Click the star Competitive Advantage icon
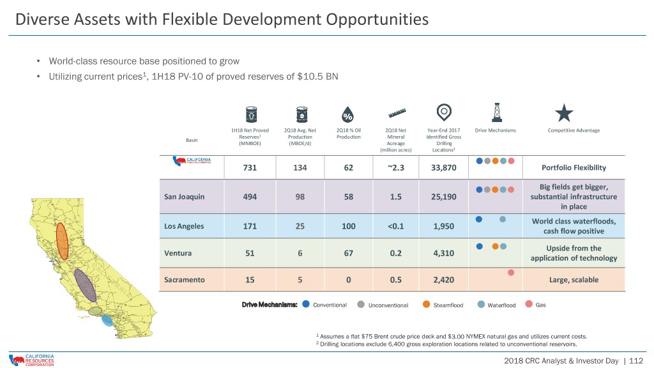The height and width of the screenshot is (368, 654). pos(564,112)
